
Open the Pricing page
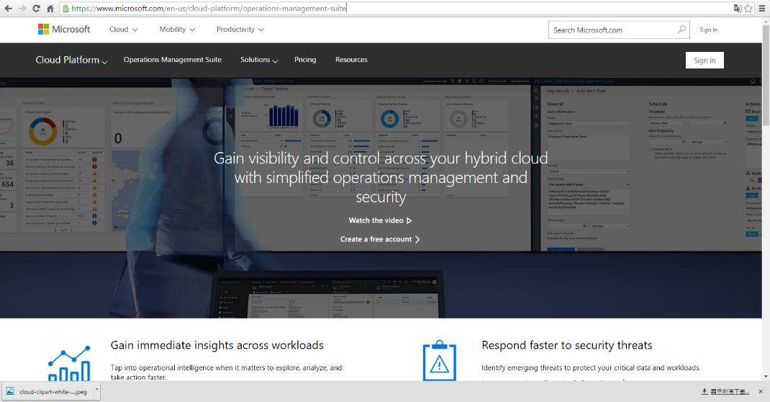[x=305, y=60]
